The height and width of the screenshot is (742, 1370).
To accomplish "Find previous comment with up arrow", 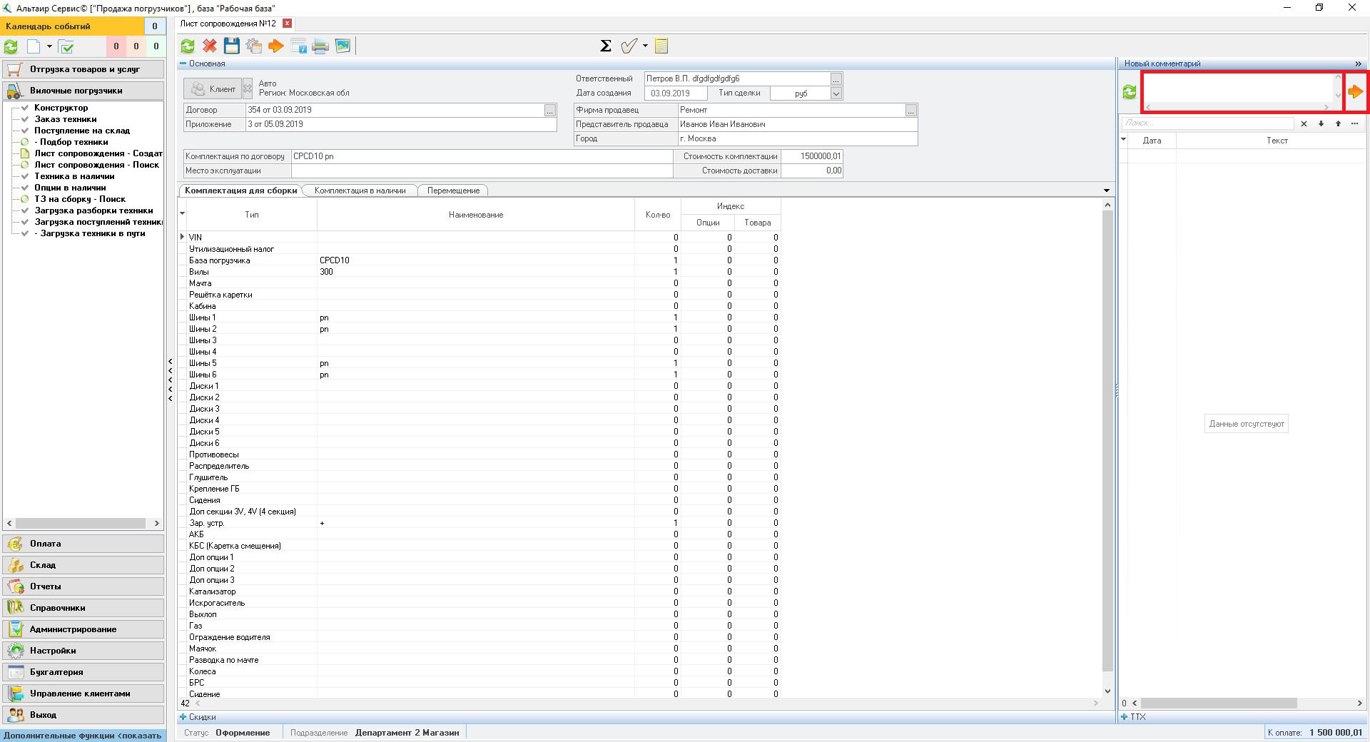I will pyautogui.click(x=1338, y=123).
